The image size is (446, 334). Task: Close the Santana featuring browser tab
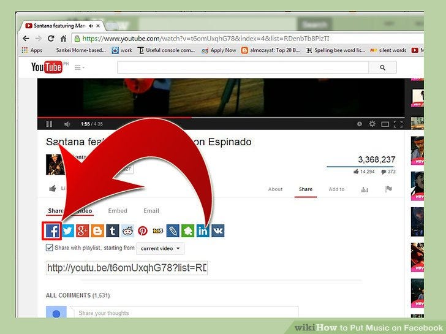pyautogui.click(x=98, y=26)
